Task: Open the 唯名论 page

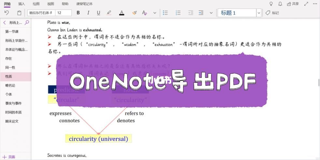Action: coord(16,85)
